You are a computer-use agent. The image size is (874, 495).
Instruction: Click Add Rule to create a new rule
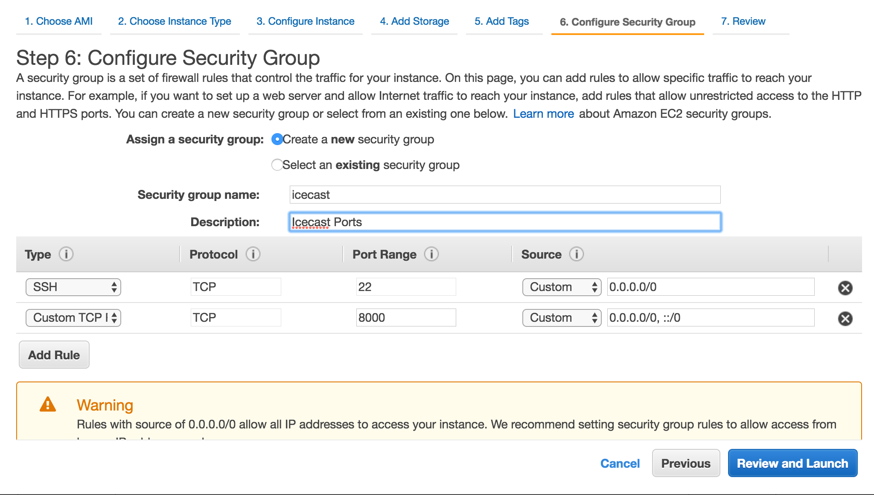pos(53,355)
